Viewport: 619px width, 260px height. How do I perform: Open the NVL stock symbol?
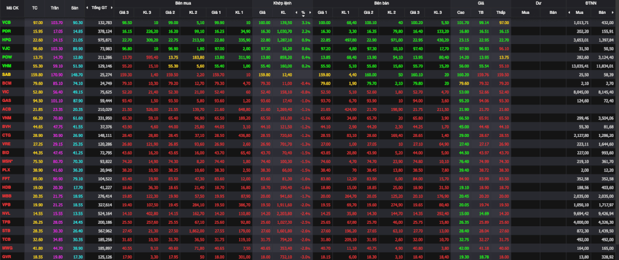coord(6,213)
